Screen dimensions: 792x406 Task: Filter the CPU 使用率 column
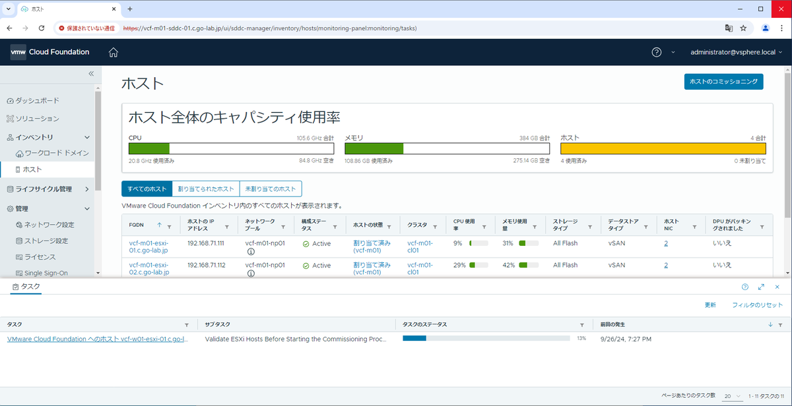[484, 226]
